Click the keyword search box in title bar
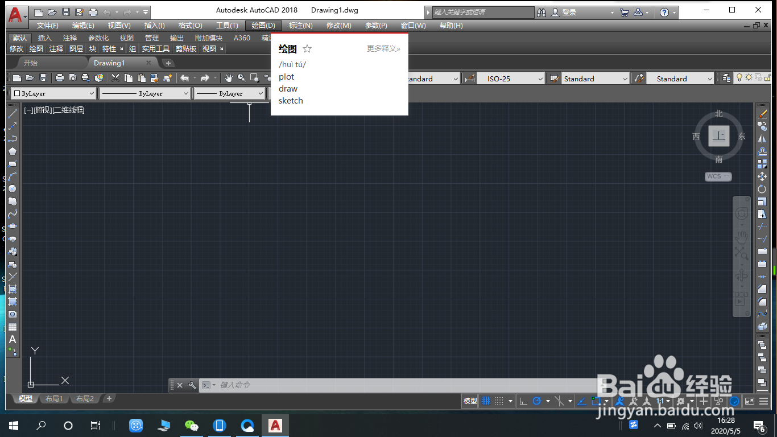The width and height of the screenshot is (777, 437). point(483,12)
